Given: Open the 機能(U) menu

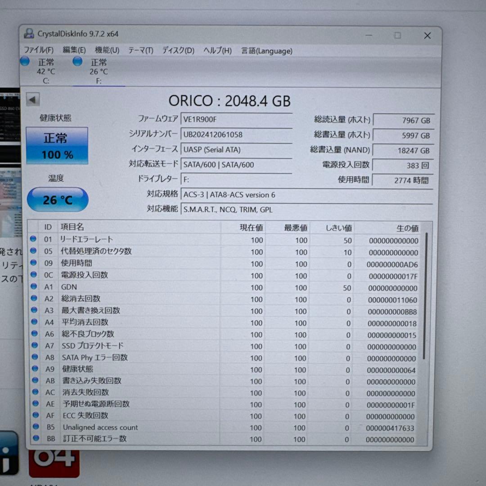Looking at the screenshot, I should (x=107, y=50).
